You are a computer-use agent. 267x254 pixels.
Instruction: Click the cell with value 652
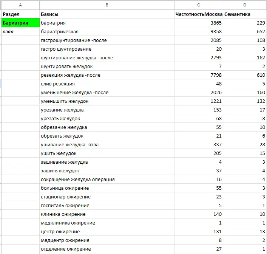click(245, 32)
